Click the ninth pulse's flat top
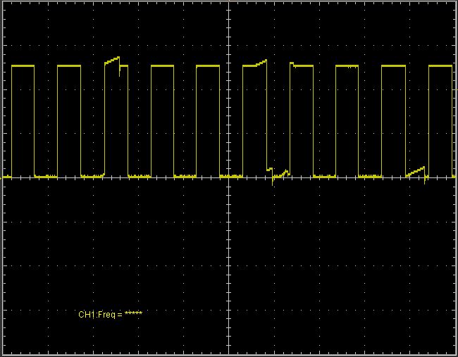Image resolution: width=458 pixels, height=357 pixels. tap(393, 65)
